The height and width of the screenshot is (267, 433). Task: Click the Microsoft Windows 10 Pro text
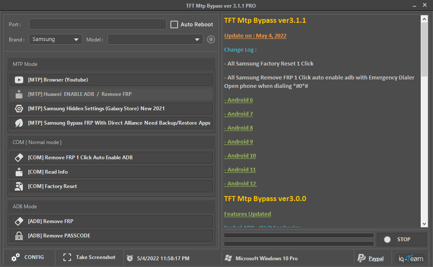(x=266, y=259)
